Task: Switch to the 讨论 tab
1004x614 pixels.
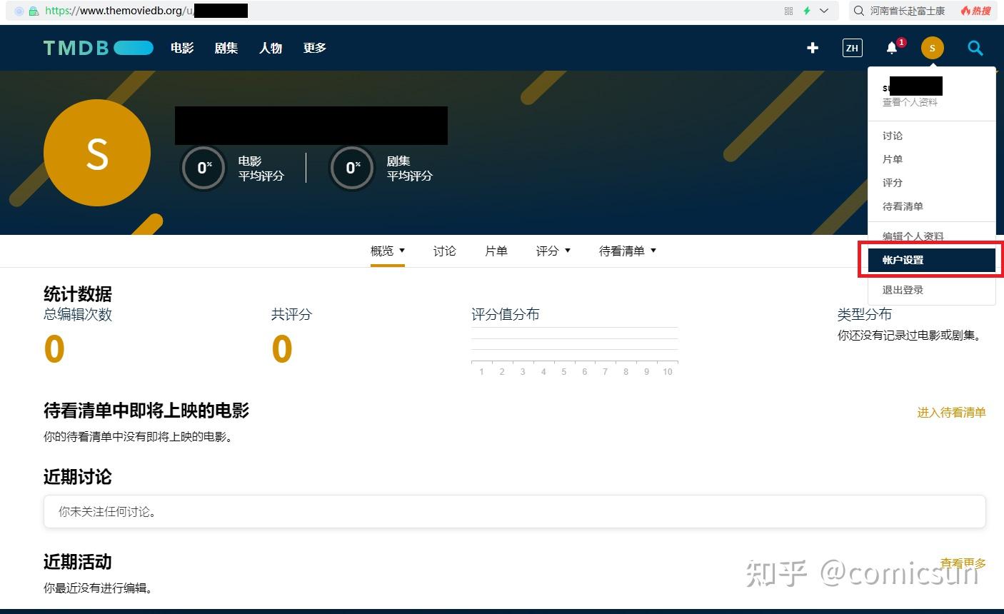Action: point(444,251)
